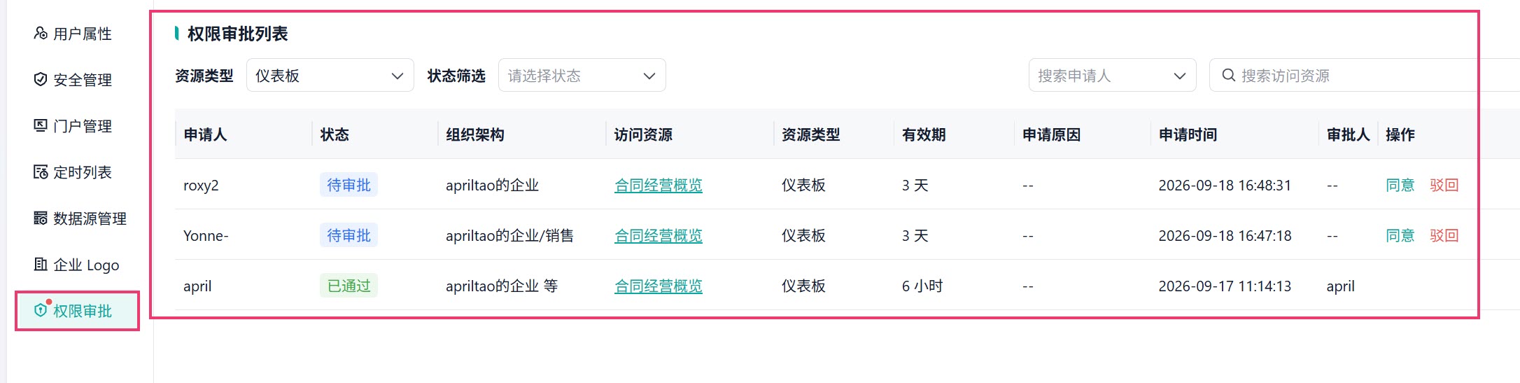Select 权限审批 menu item

point(77,311)
